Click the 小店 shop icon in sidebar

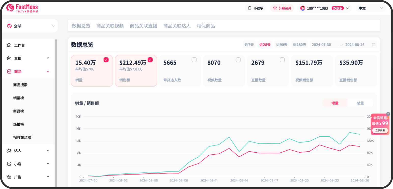pyautogui.click(x=9, y=164)
